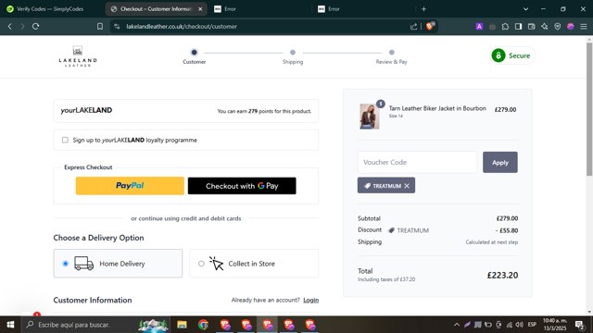The image size is (593, 333).
Task: Check the yourLAKELAND loyalty programme box
Action: [x=65, y=140]
